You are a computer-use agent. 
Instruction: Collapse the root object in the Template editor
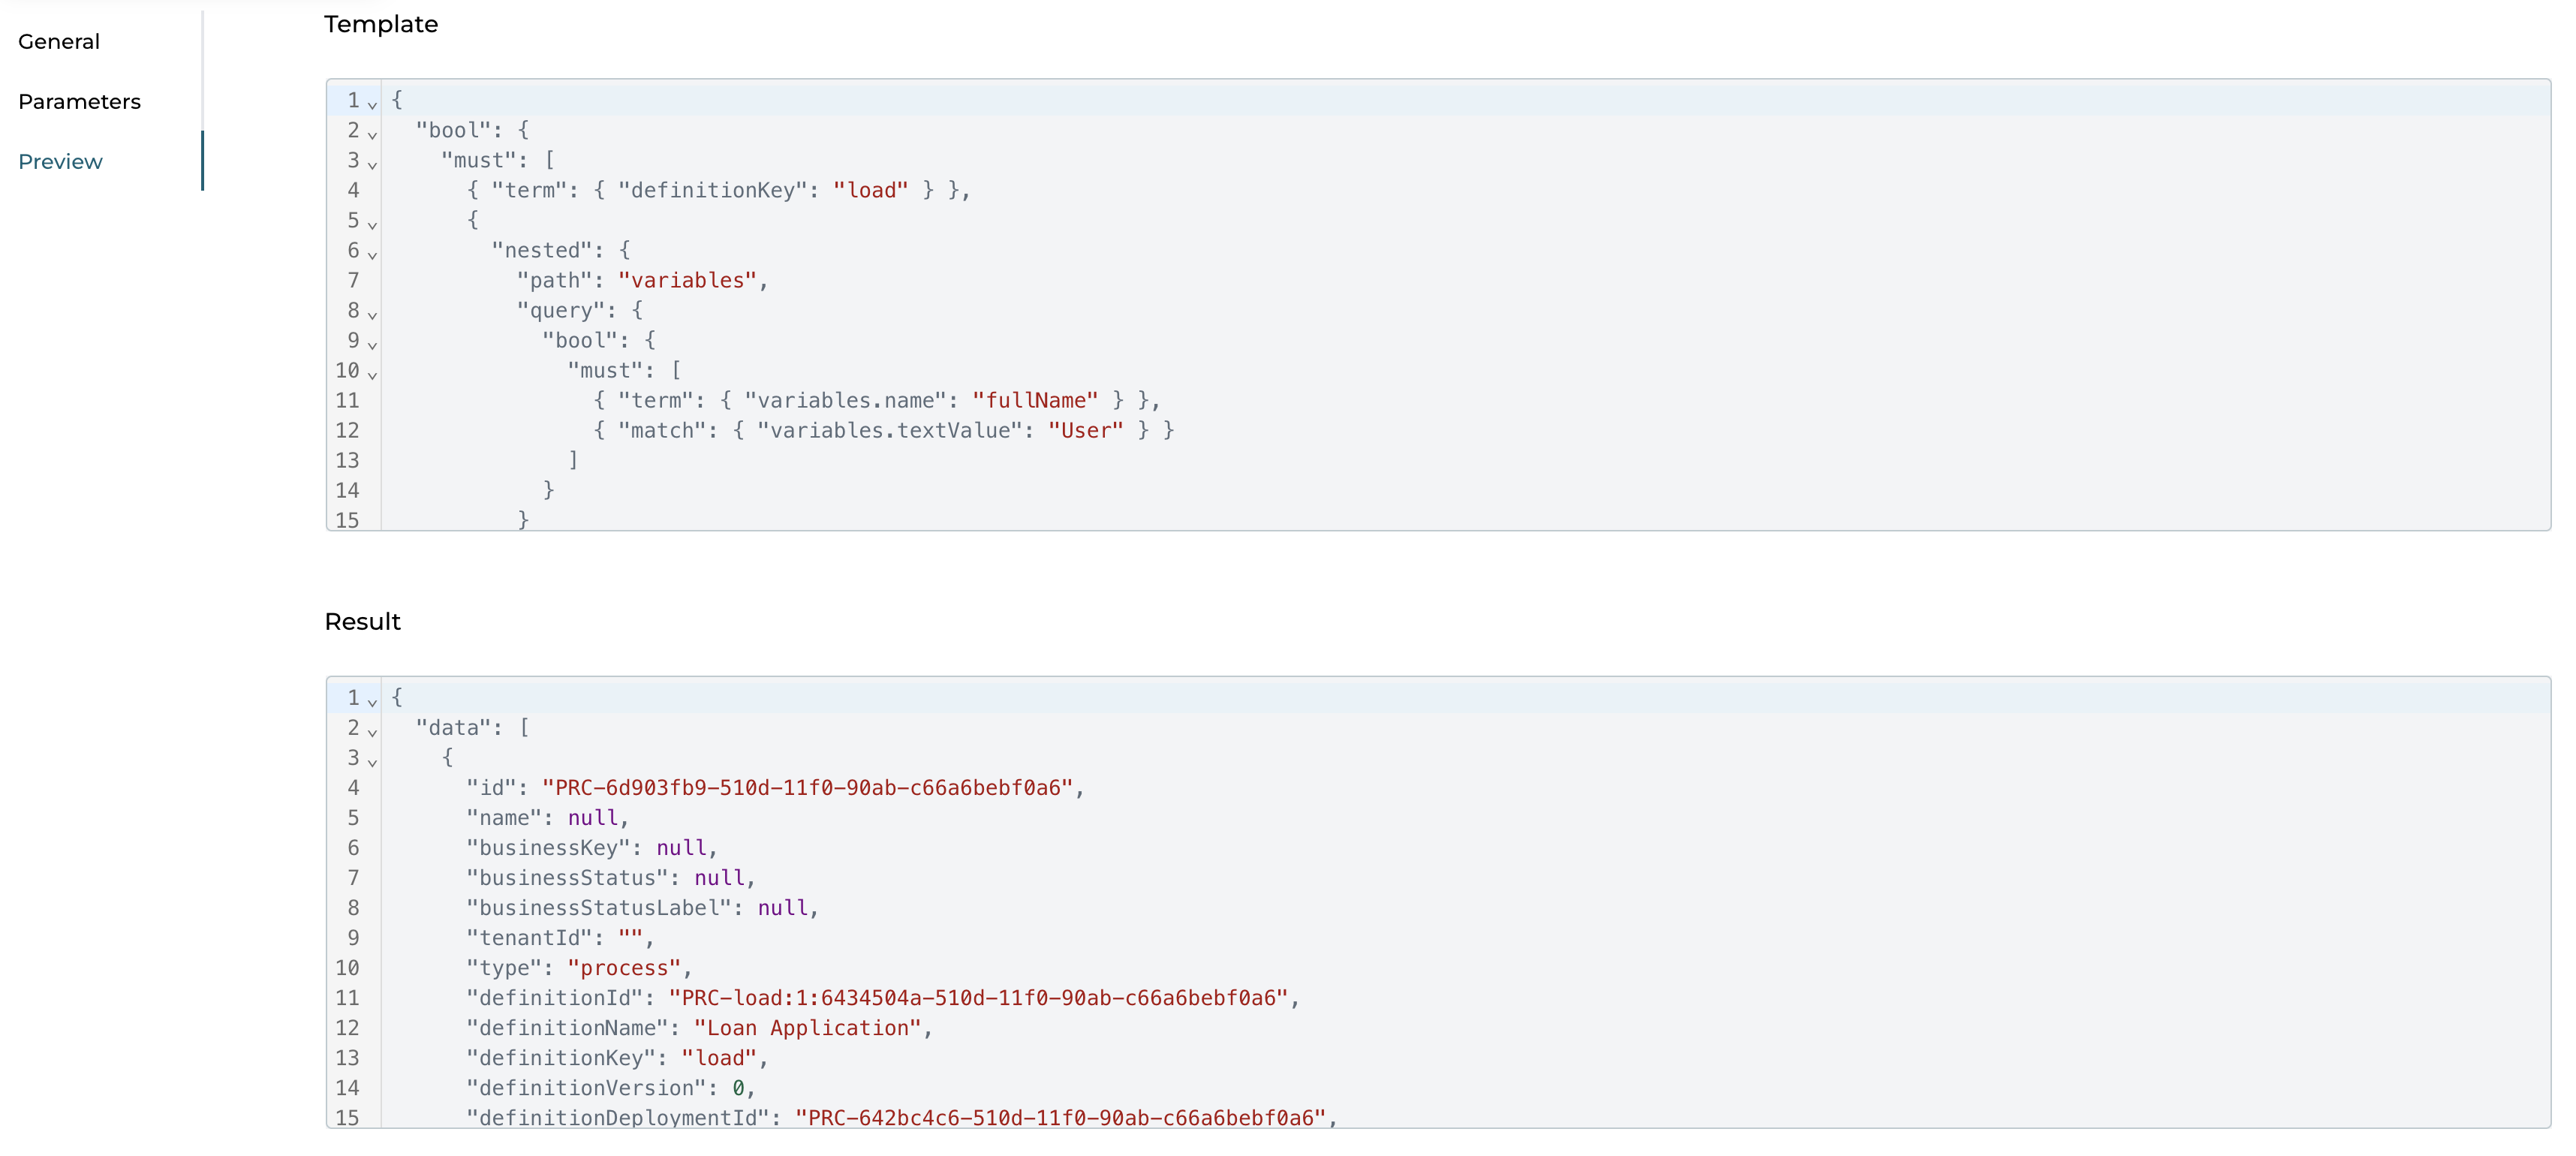pos(371,104)
